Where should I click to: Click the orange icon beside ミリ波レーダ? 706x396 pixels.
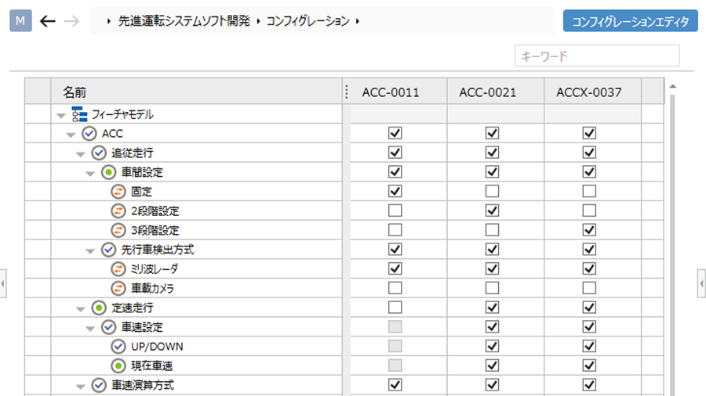118,269
